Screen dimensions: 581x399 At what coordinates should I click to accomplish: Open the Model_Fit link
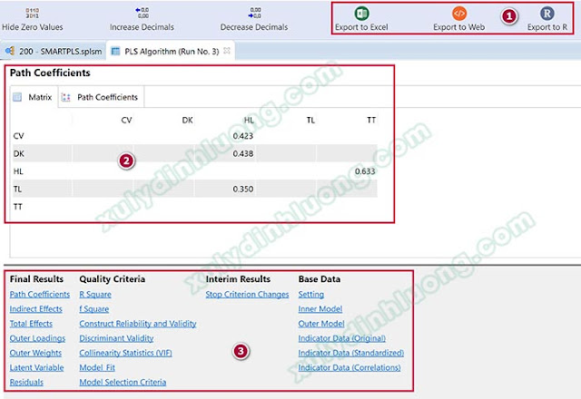(x=97, y=367)
